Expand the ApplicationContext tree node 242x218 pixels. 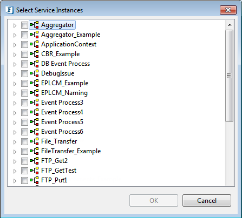click(x=15, y=45)
